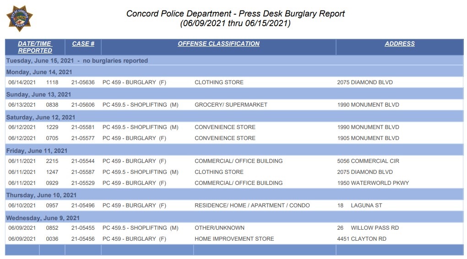Click the Concord Police badge logo
The height and width of the screenshot is (259, 467).
19,18
